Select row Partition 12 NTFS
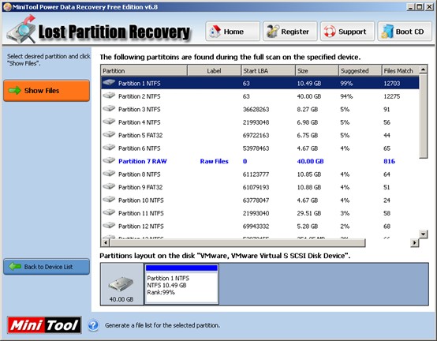 coord(260,226)
